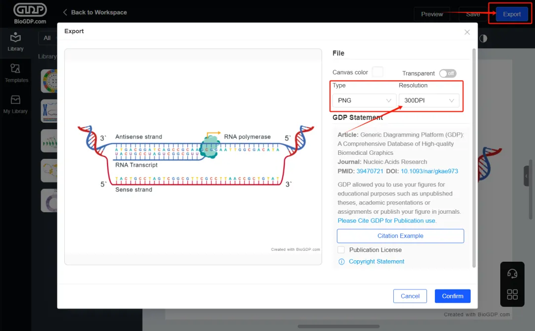Select the chromosome library thumbnail
Viewport: 535px width, 331px height.
pyautogui.click(x=49, y=111)
